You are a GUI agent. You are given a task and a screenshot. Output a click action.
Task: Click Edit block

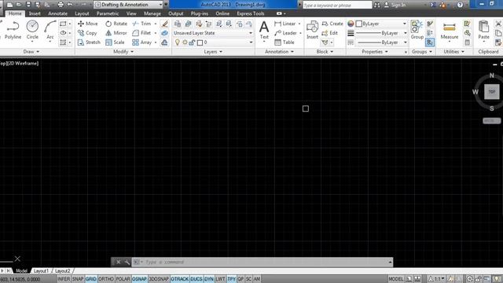(330, 33)
